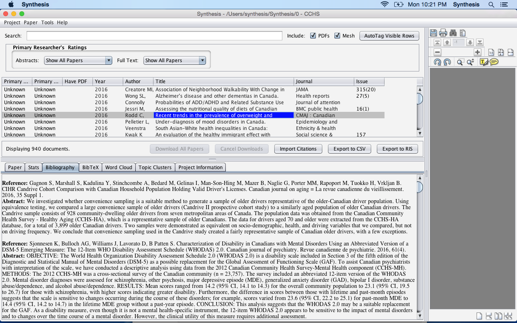Open the Abstracts rating filter dropdown
Viewport: 517px width, 323px height.
point(78,60)
